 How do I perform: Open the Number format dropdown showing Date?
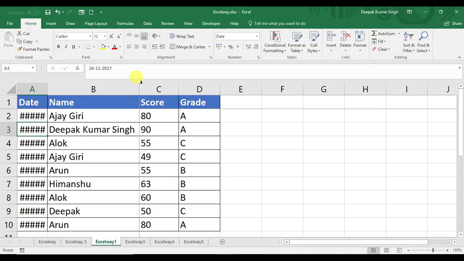237,36
